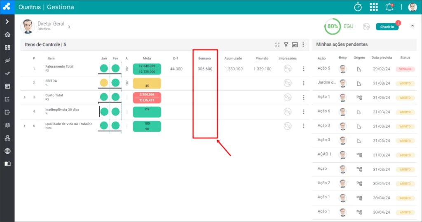Click responsible avatar for AÇÃO 1
422x222 pixels.
click(x=342, y=155)
